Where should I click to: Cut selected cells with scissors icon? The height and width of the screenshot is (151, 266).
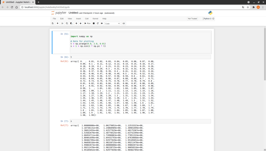click(62, 23)
